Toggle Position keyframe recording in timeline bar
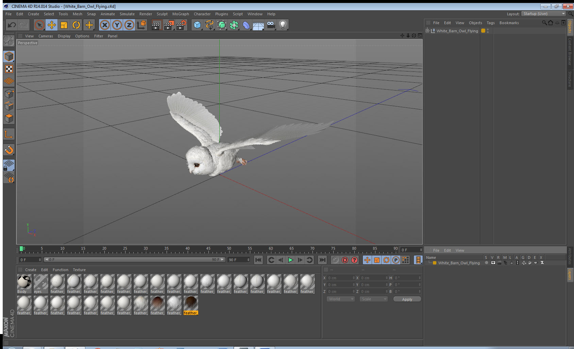This screenshot has width=574, height=349. (367, 260)
